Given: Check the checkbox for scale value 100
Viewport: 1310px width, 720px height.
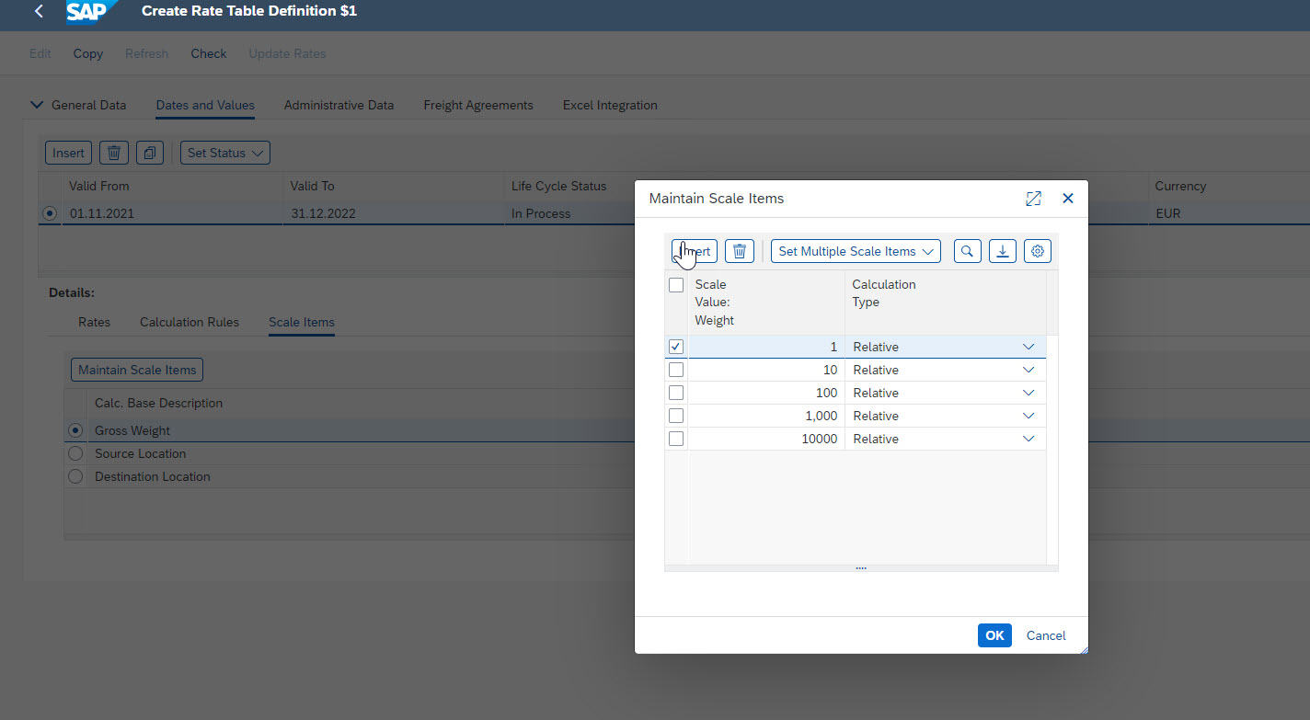Looking at the screenshot, I should coord(676,393).
